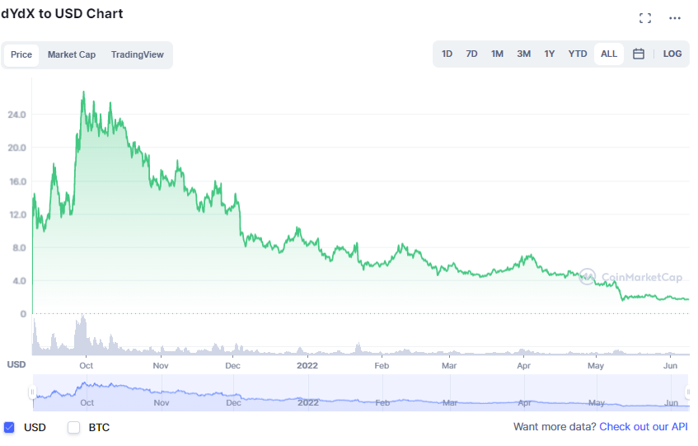Click the price line's sharp December drop
This screenshot has width=698, height=446.
(x=241, y=218)
